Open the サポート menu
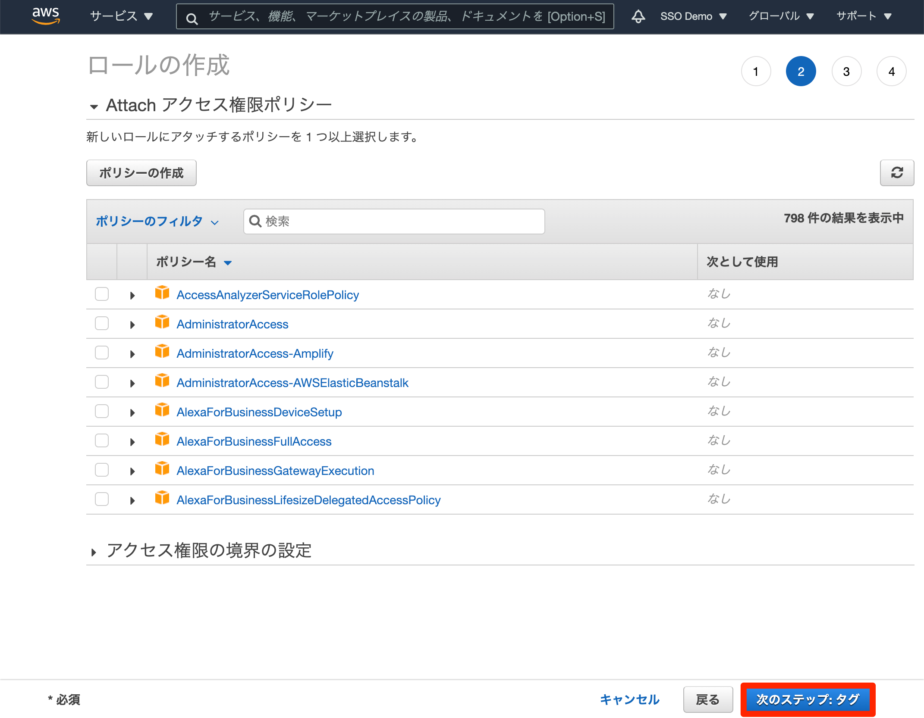The image size is (924, 718). tap(864, 16)
